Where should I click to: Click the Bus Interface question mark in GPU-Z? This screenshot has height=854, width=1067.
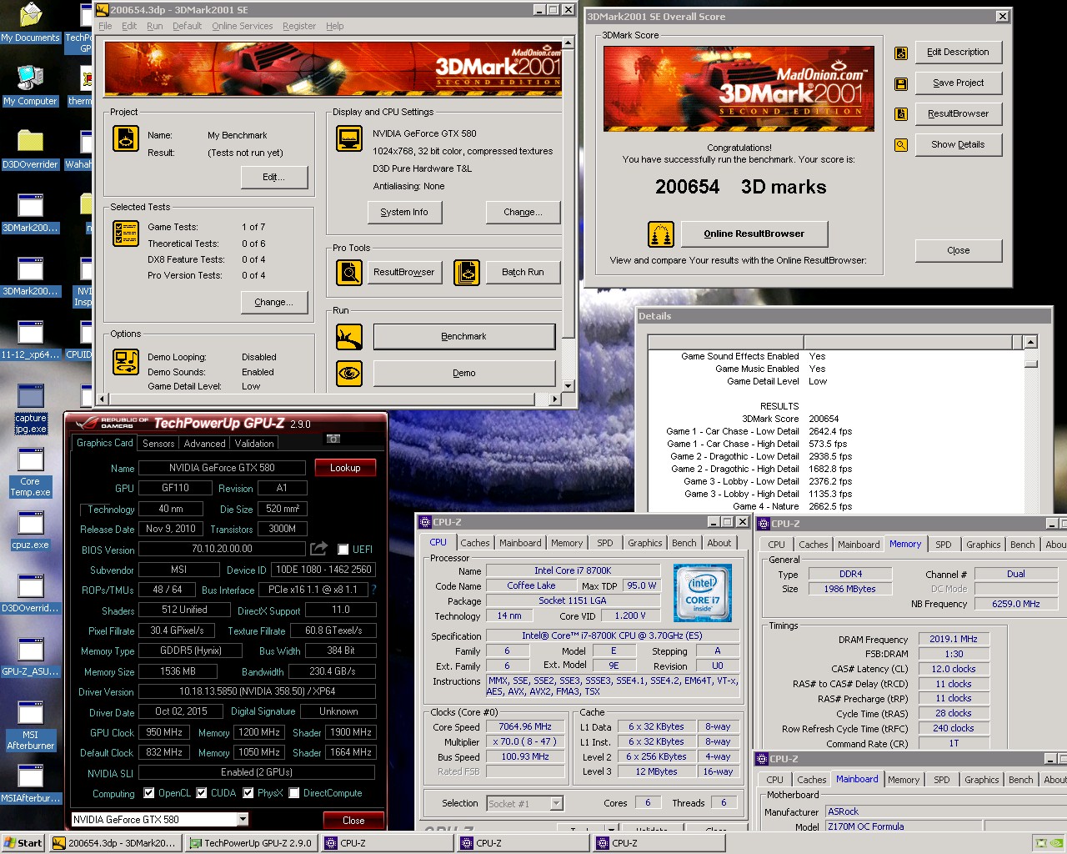[x=373, y=590]
